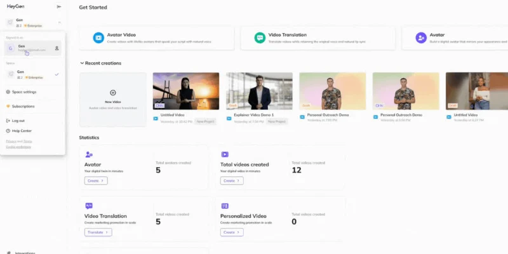Click the plus icon for New Video

113,93
